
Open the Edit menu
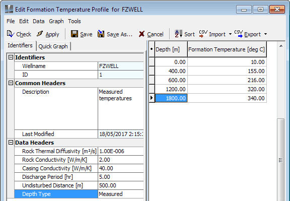[x=24, y=21]
